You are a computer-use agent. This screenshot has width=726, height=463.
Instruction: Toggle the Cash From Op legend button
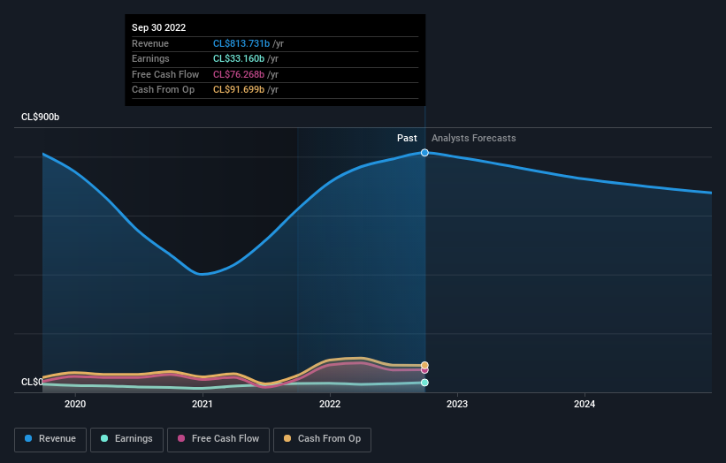(x=322, y=439)
